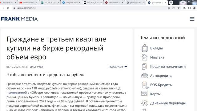This screenshot has height=111, width=197.
Task: Open the tab search dropdown arrow
Action: [x=183, y=2]
